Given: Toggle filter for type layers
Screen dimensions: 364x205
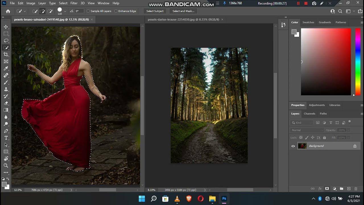Looking at the screenshot, I should pyautogui.click(x=331, y=123).
